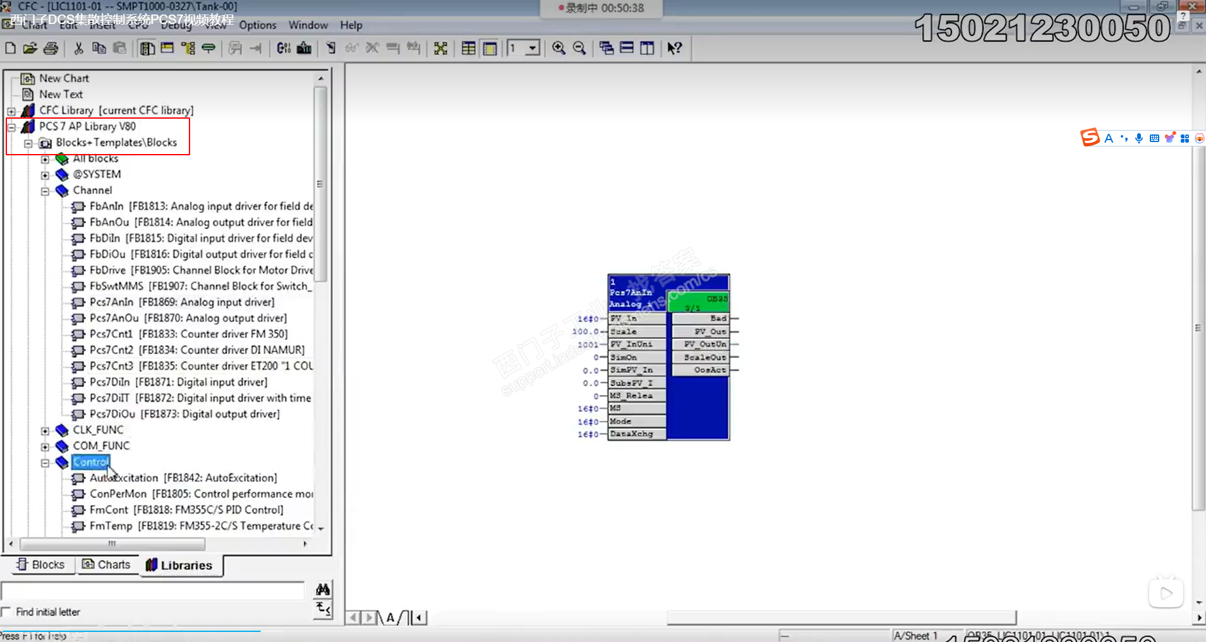The width and height of the screenshot is (1206, 642).
Task: Tile windows horizontally using toolbar icon
Action: click(x=627, y=48)
